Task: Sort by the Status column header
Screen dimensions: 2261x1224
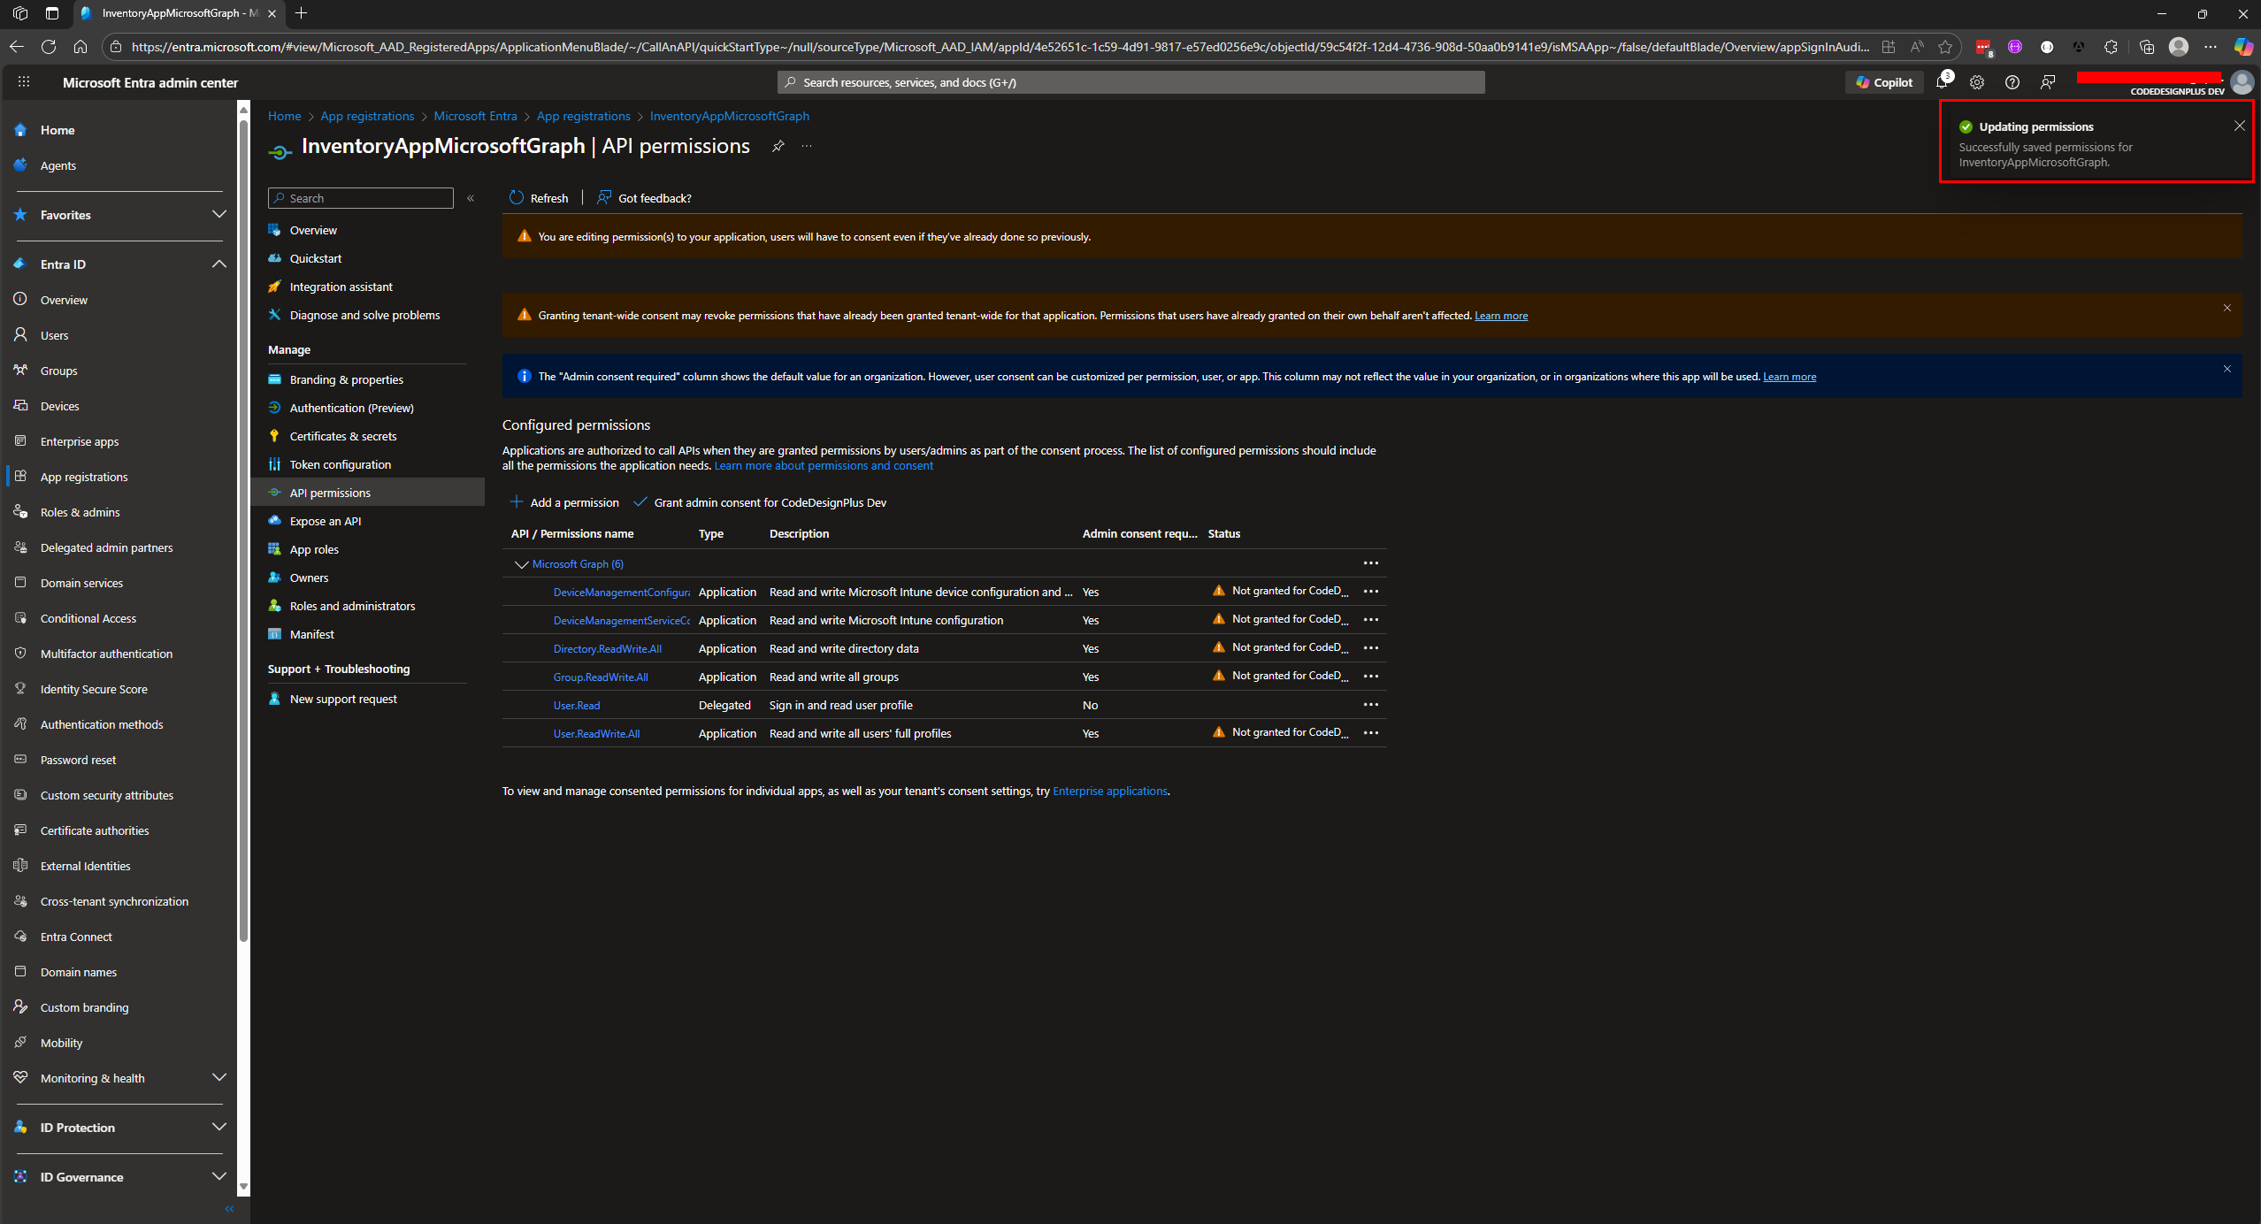Action: point(1224,533)
